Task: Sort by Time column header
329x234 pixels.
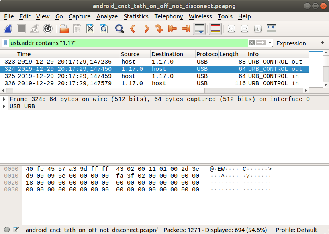Action: (x=68, y=54)
